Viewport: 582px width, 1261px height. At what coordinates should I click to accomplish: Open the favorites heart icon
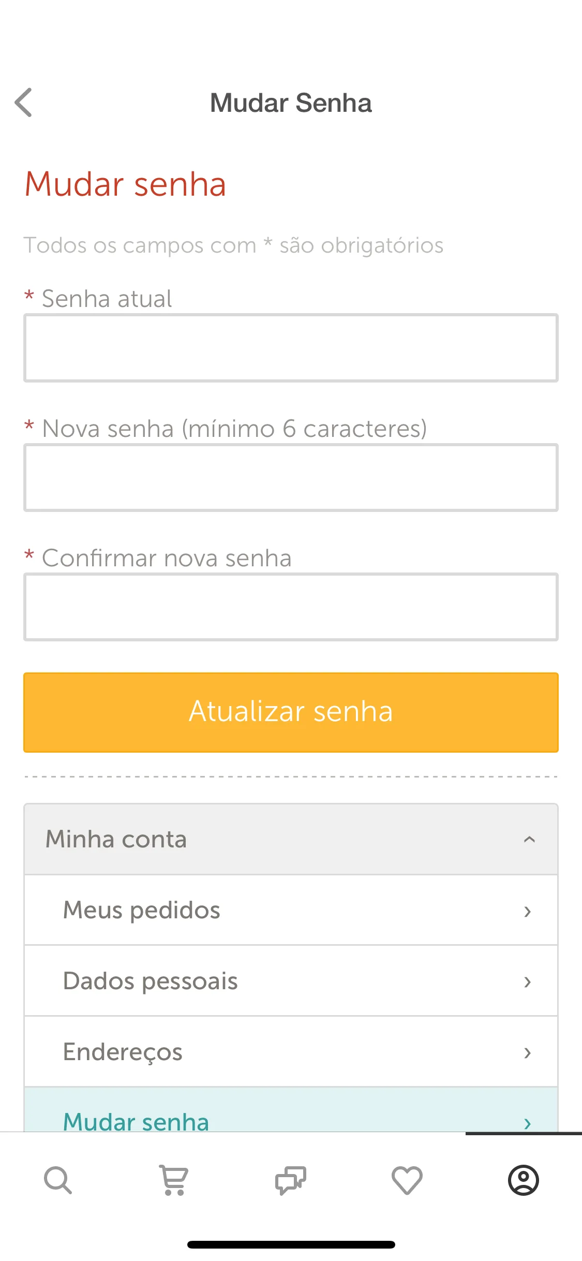coord(407,1180)
